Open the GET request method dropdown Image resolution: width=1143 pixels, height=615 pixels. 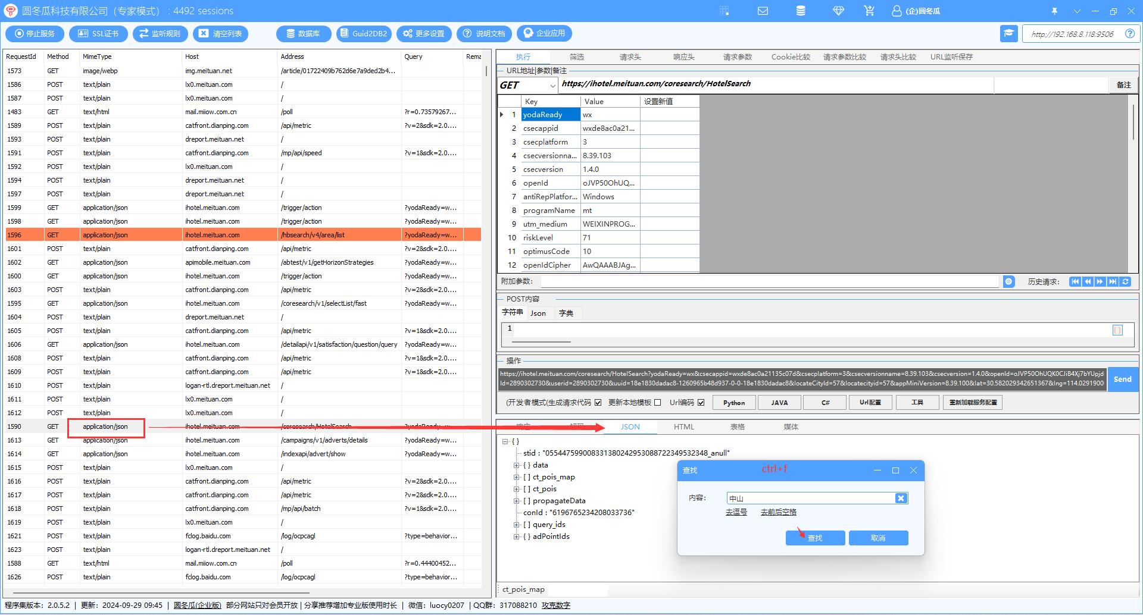[x=552, y=86]
